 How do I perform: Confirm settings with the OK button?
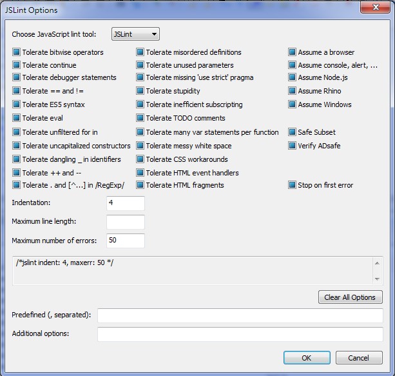coord(307,358)
